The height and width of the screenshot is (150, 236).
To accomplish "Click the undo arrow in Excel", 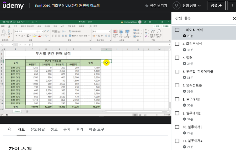I will point(22,22).
